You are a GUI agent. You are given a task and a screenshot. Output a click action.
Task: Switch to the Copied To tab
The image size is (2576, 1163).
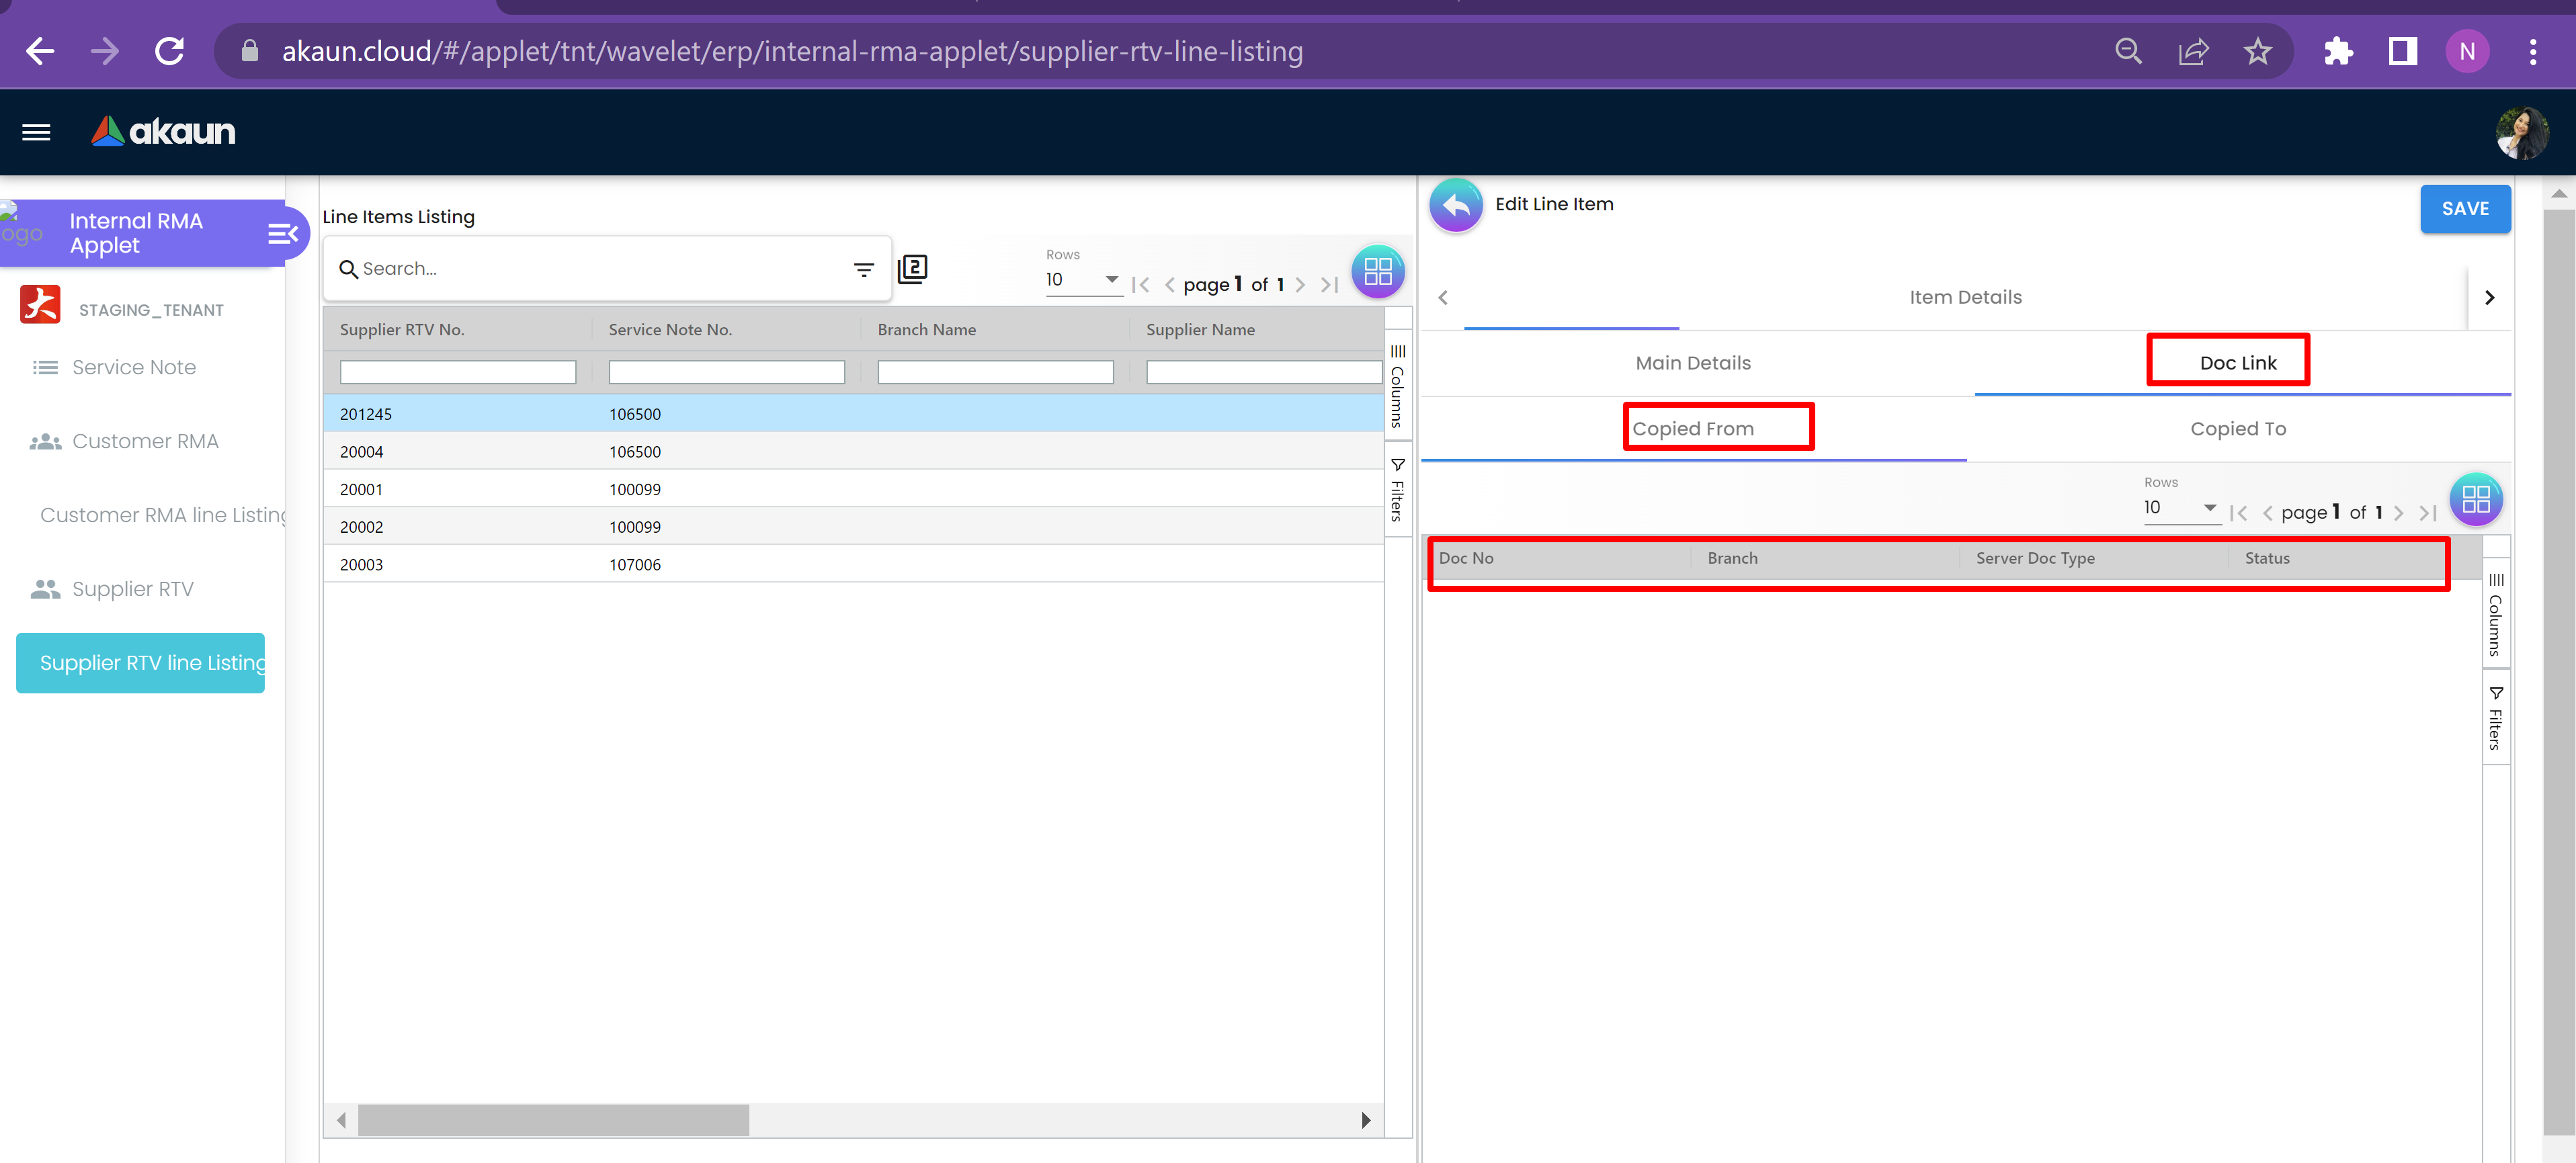(x=2237, y=429)
